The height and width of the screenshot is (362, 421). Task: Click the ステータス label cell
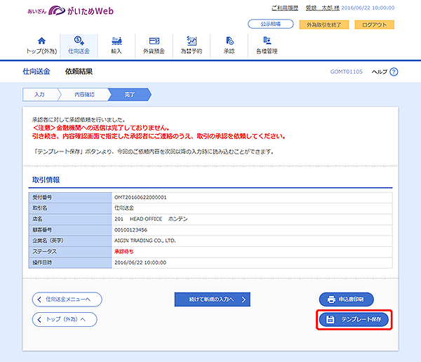[70, 252]
